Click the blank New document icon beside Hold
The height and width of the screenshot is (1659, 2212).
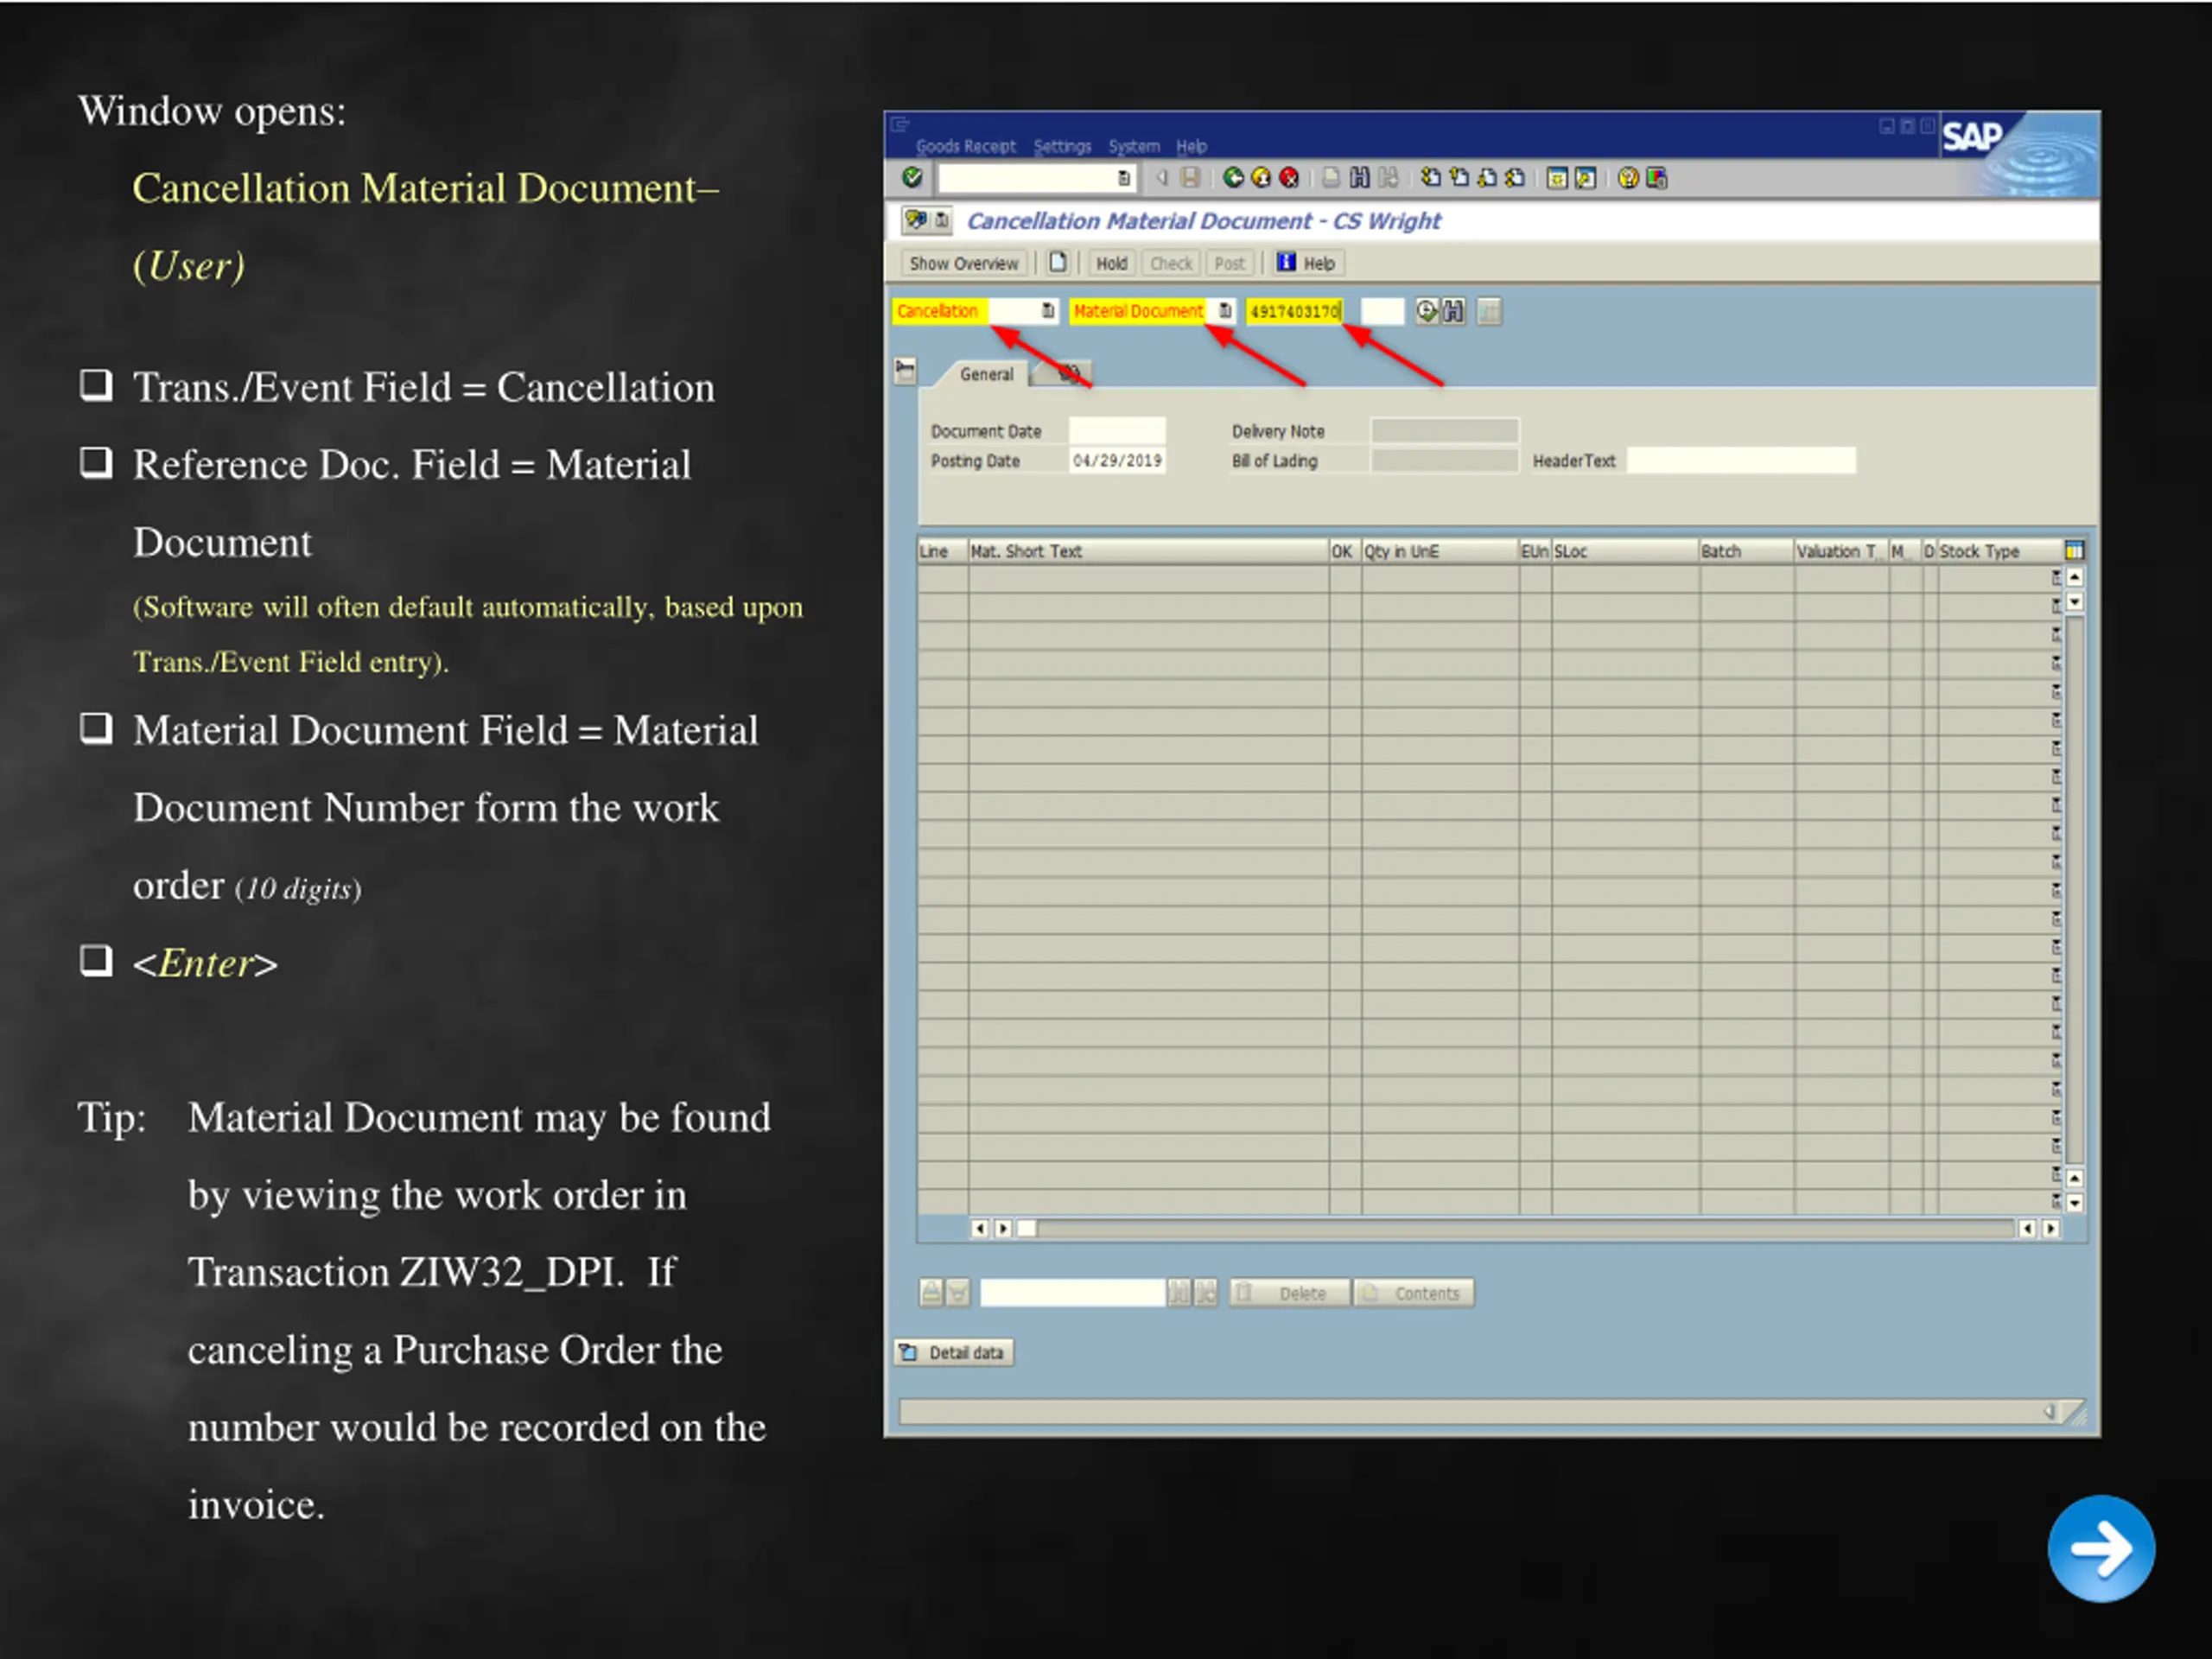1057,263
